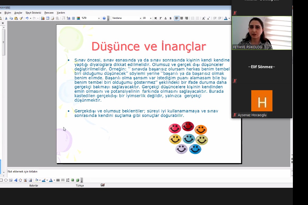Open the Pencere menu

coord(49,12)
